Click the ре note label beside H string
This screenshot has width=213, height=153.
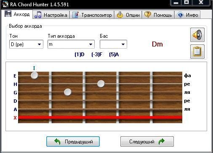click(187, 84)
